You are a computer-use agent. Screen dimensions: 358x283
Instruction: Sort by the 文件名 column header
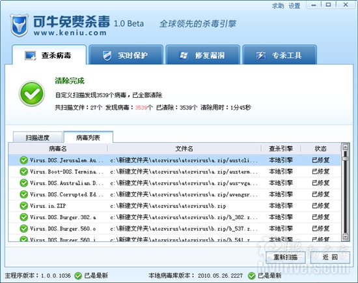pos(184,149)
